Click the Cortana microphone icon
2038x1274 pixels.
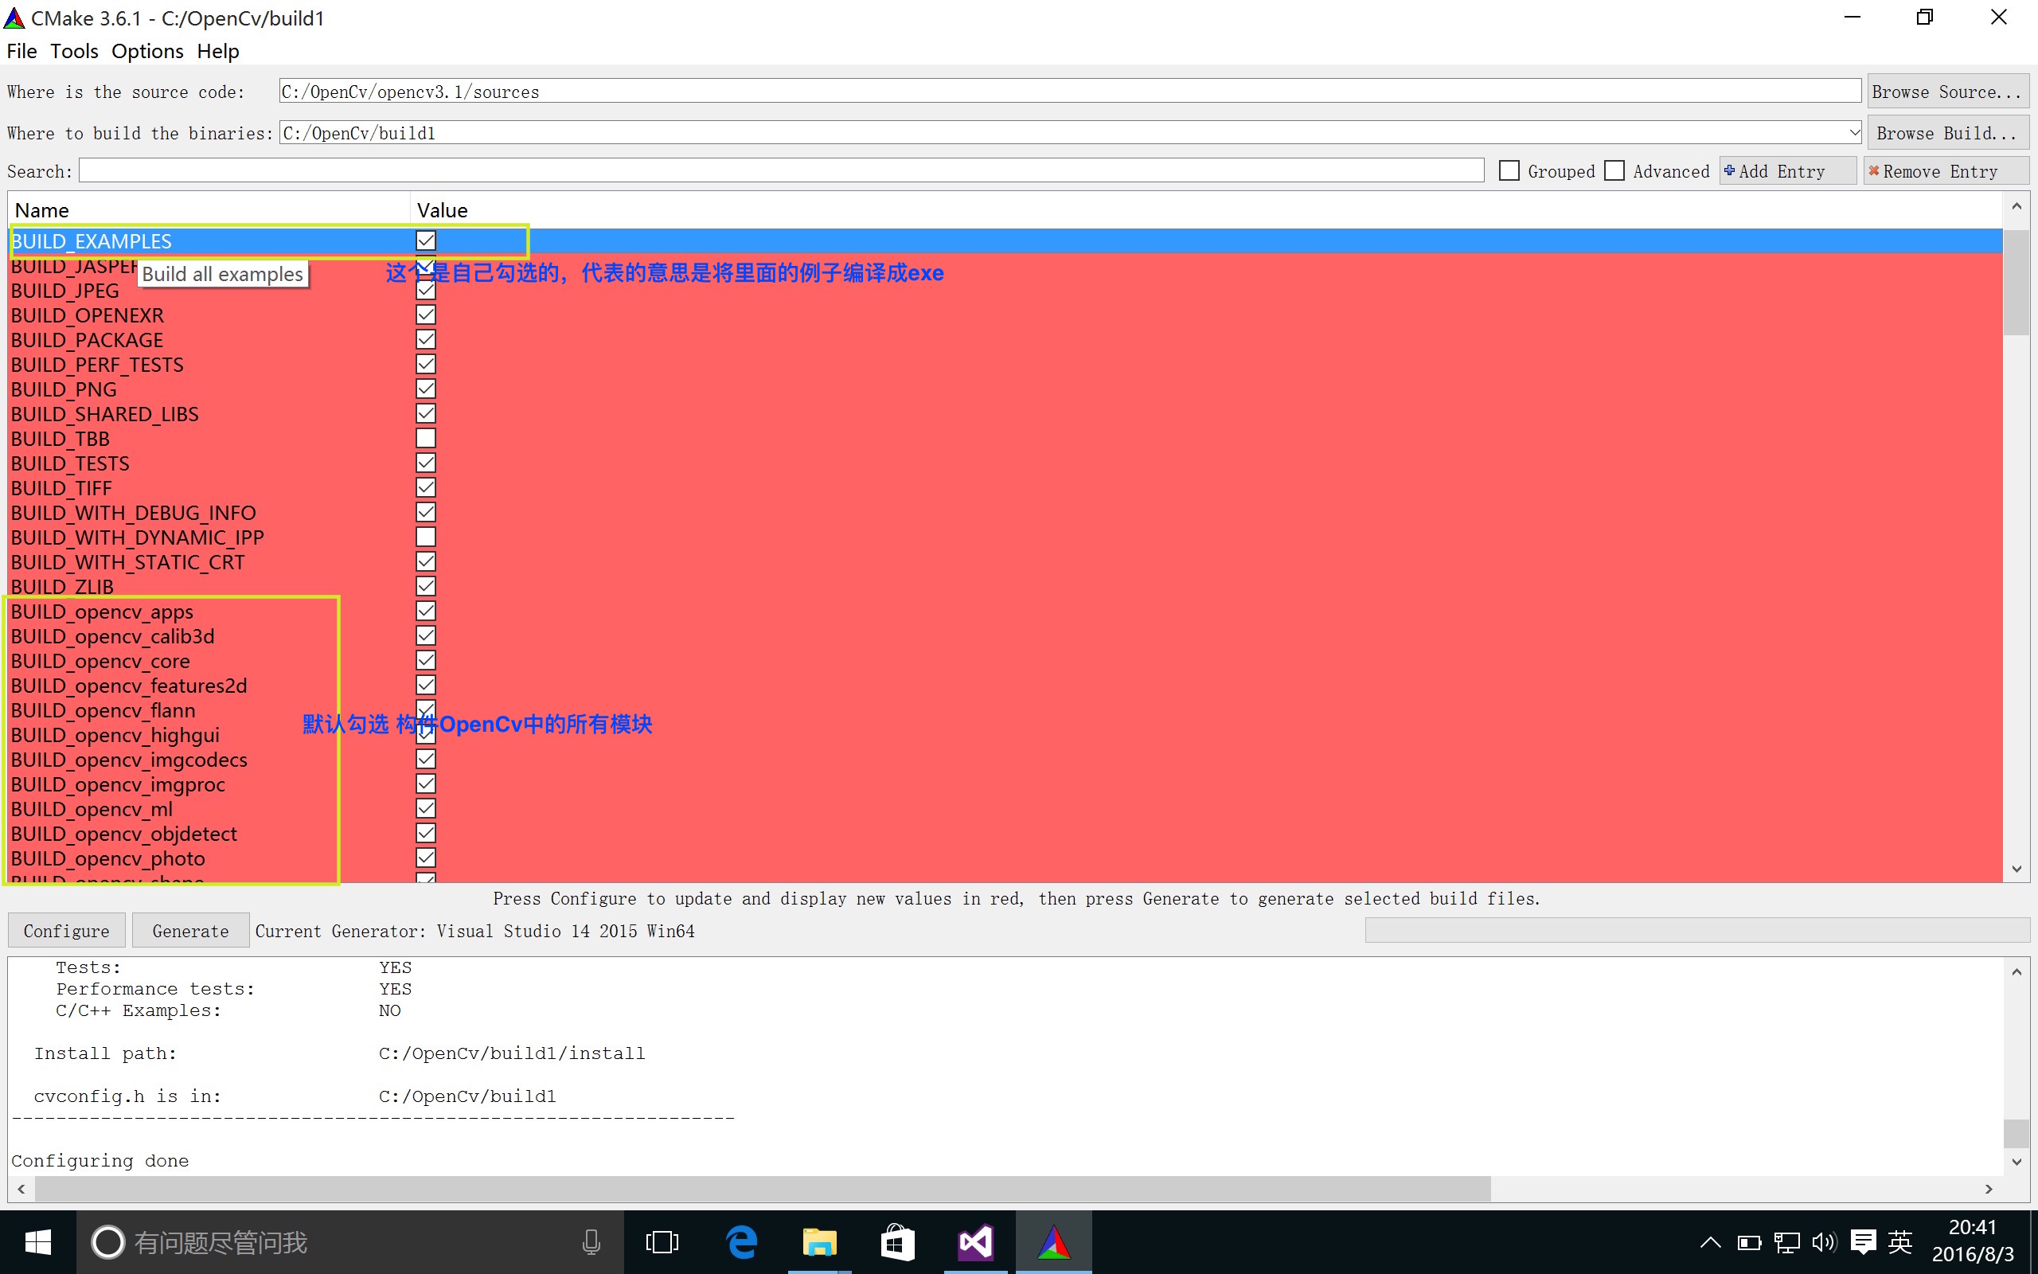[591, 1242]
